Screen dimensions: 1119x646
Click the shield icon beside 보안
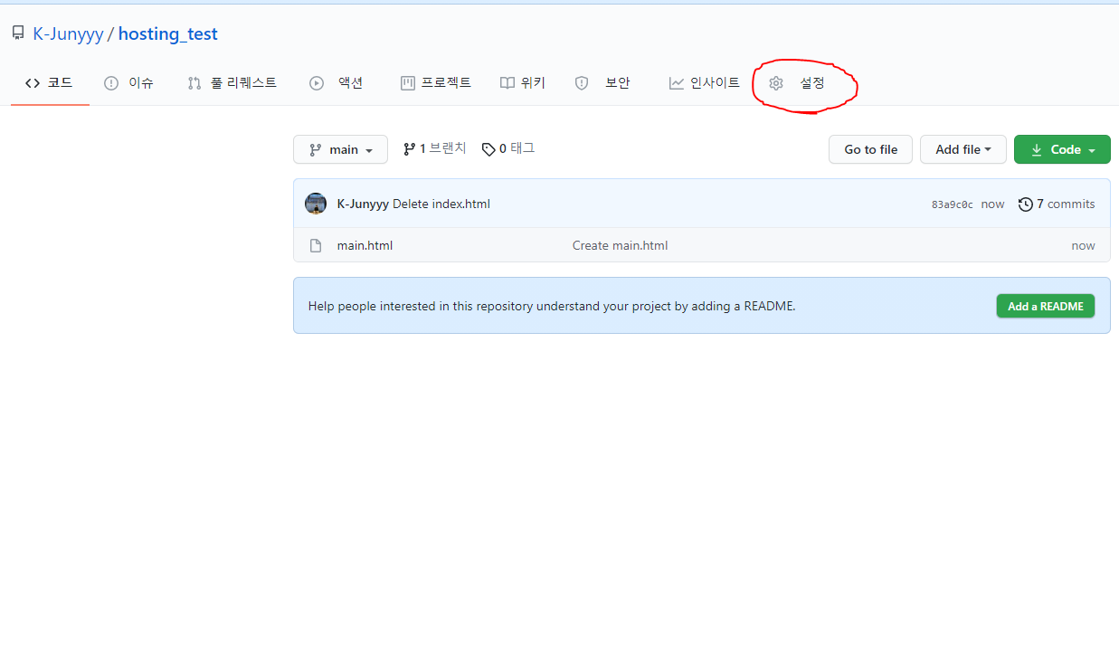tap(582, 83)
